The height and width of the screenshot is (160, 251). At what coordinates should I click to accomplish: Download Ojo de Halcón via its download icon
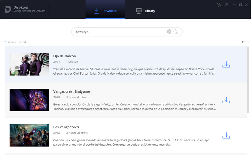226,64
